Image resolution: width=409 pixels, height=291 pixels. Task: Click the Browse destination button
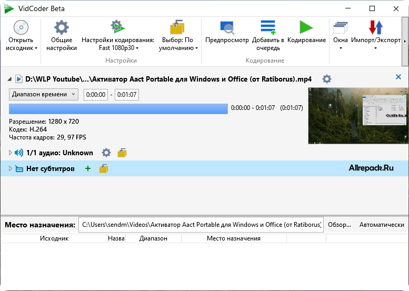click(x=340, y=225)
